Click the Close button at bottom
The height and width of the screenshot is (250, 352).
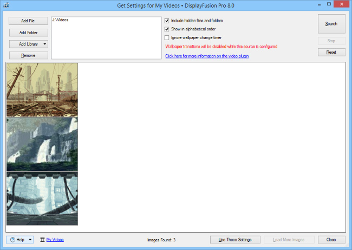331,240
